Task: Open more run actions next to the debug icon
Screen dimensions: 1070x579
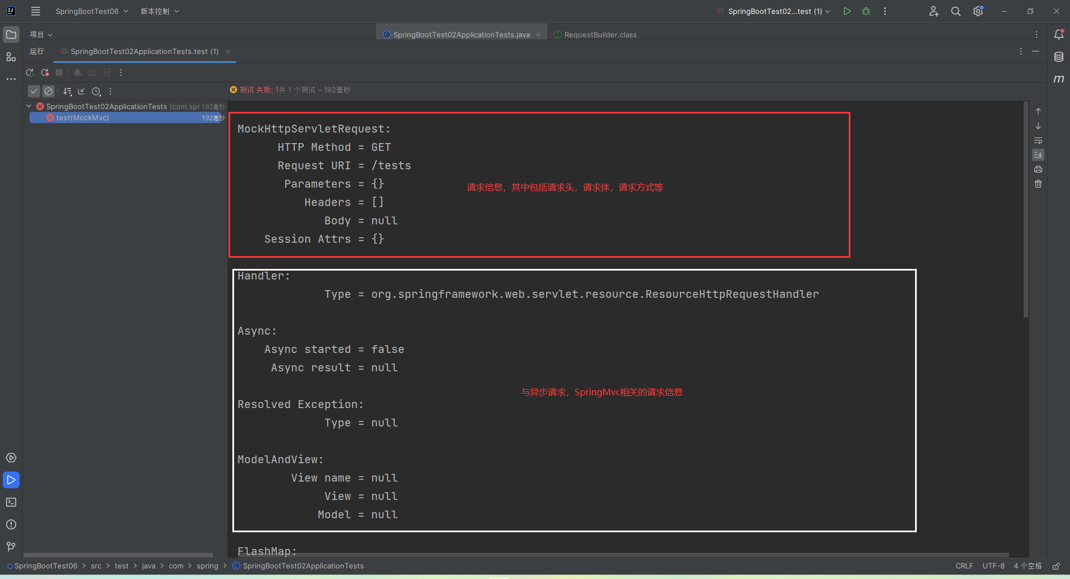Action: (885, 11)
